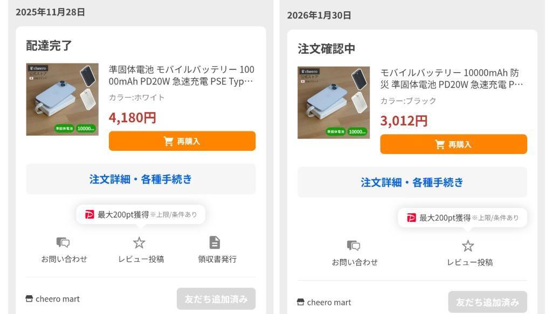Click the review star icon in right order
The height and width of the screenshot is (314, 552).
[x=468, y=246]
